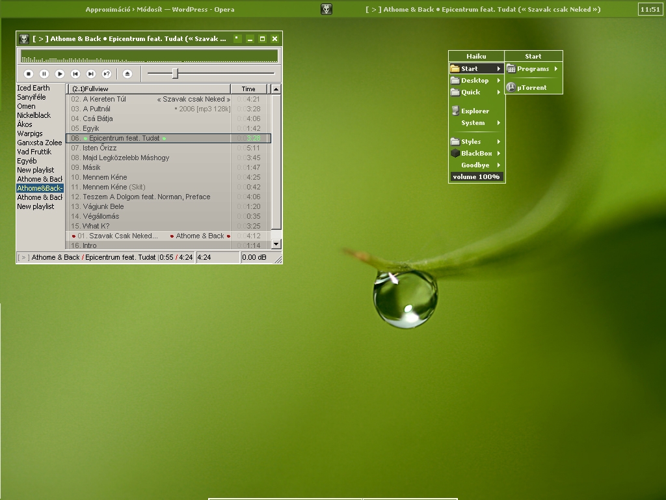The height and width of the screenshot is (500, 666).
Task: Expand the Desktop submenu
Action: pos(477,80)
